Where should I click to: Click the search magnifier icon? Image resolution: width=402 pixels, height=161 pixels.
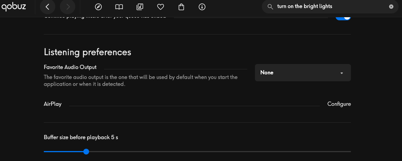(x=270, y=7)
